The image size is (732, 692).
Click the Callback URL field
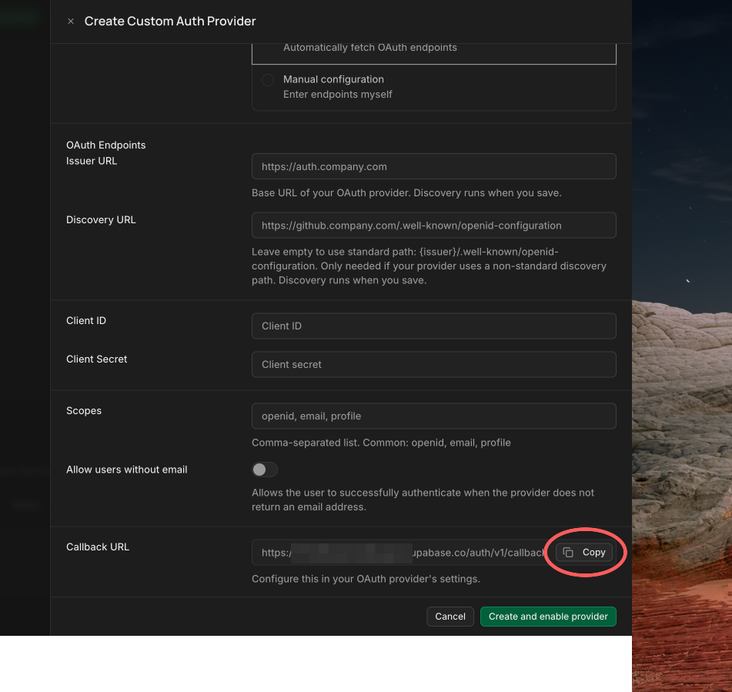(x=433, y=553)
